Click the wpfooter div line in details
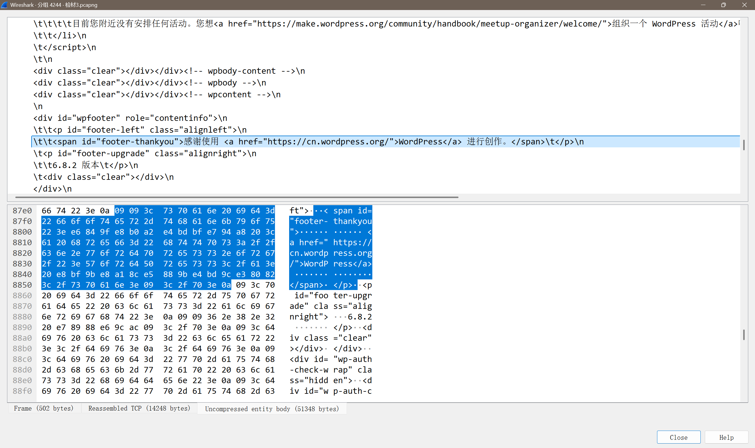755x448 pixels. (x=130, y=118)
